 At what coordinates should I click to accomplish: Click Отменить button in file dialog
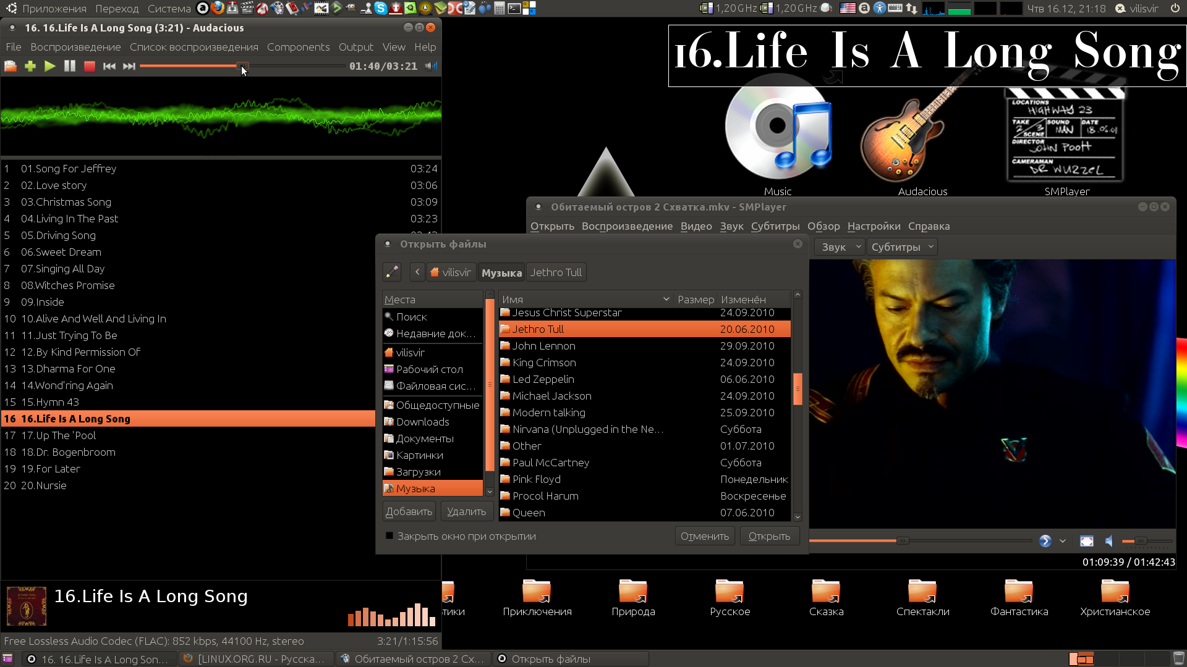(705, 536)
